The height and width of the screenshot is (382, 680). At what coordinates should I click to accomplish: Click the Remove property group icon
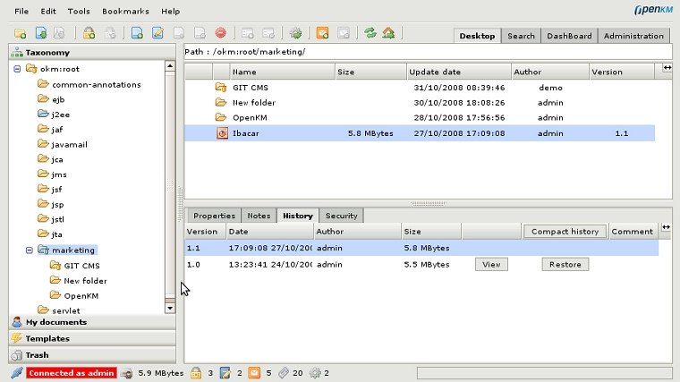[x=268, y=33]
